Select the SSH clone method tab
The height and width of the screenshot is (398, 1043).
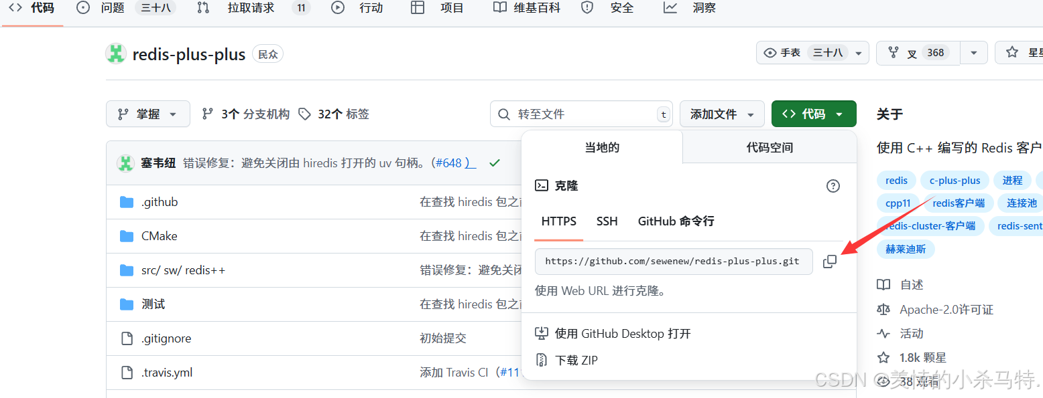click(607, 221)
